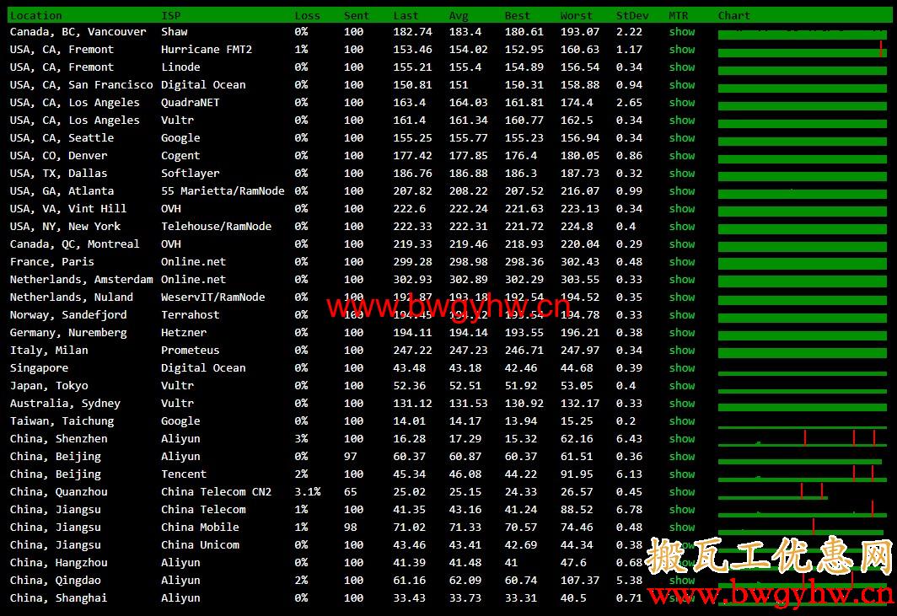The height and width of the screenshot is (616, 897).
Task: Select ISP text 'Hurricane FMT2'
Action: [x=207, y=50]
